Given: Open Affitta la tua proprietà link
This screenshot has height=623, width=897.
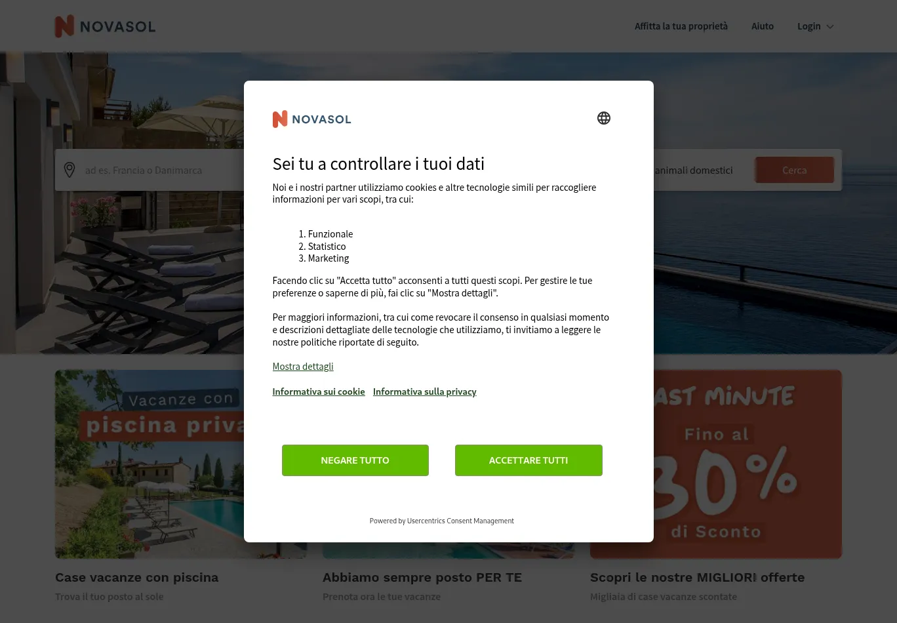Looking at the screenshot, I should [x=681, y=26].
